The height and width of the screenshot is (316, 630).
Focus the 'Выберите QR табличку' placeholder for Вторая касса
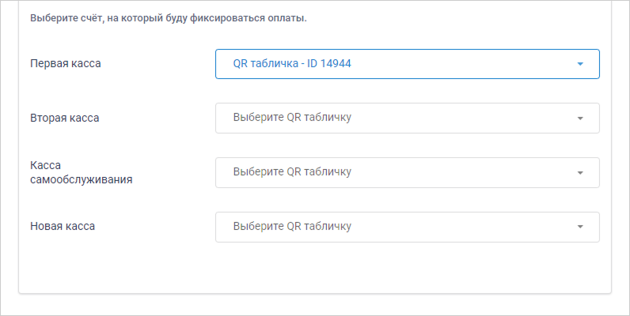click(x=292, y=118)
